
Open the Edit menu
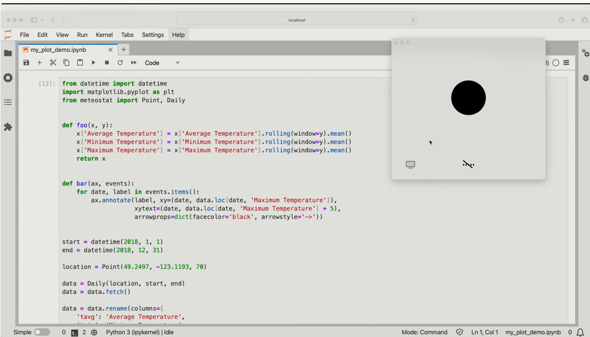tap(42, 35)
